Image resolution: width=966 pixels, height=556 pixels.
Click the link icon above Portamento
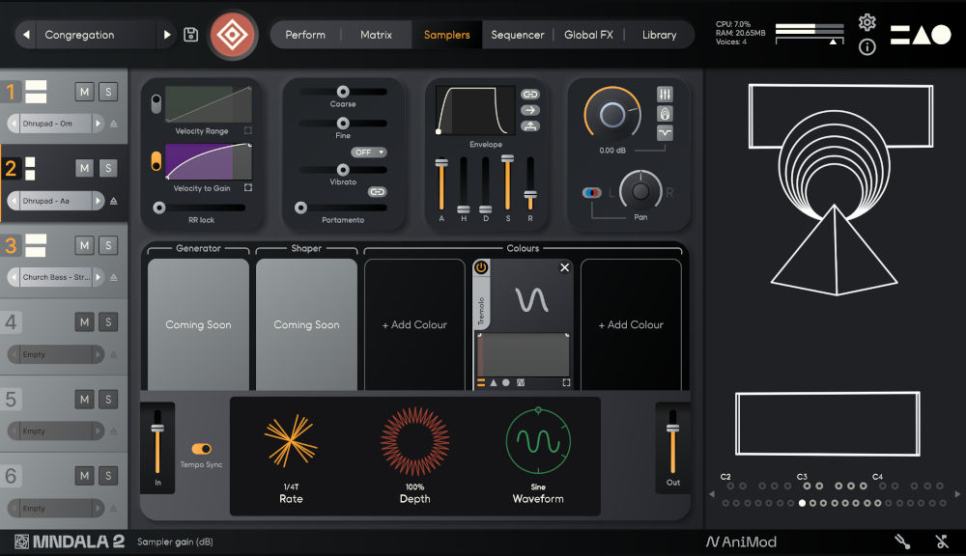click(378, 192)
